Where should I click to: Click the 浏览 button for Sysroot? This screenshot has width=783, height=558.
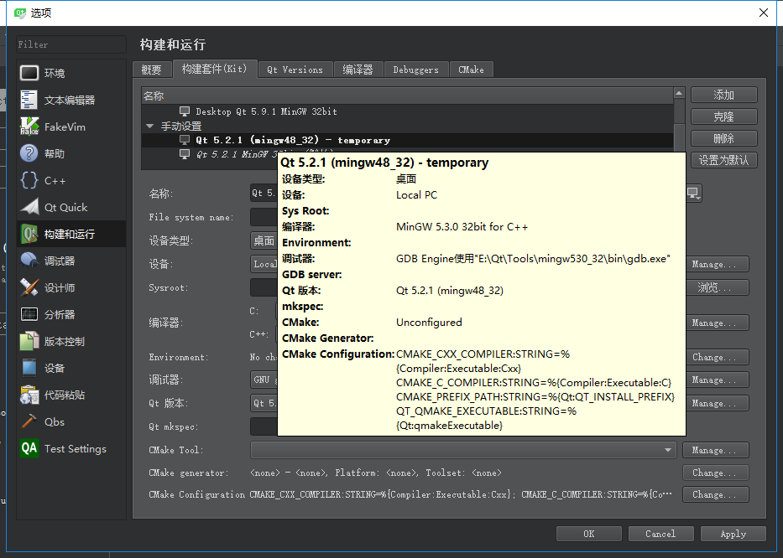716,287
